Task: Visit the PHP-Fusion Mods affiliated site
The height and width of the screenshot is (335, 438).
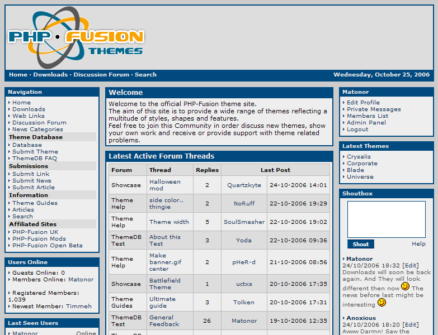Action: click(x=39, y=238)
